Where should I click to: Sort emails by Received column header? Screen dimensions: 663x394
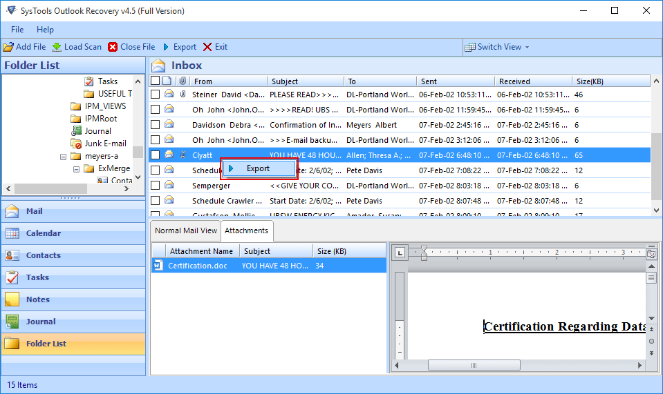click(533, 81)
